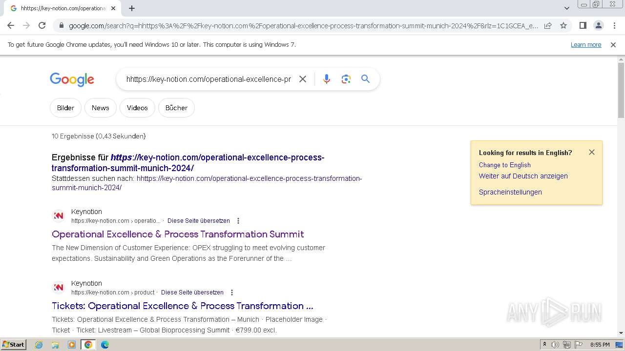Click the '10 Ergebnisse (0,43 Sekunden)' text
Image resolution: width=625 pixels, height=351 pixels.
[99, 136]
